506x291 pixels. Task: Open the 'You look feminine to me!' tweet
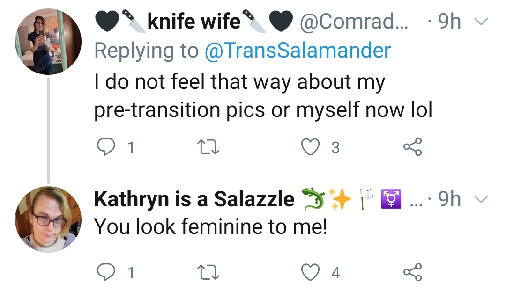pyautogui.click(x=211, y=226)
